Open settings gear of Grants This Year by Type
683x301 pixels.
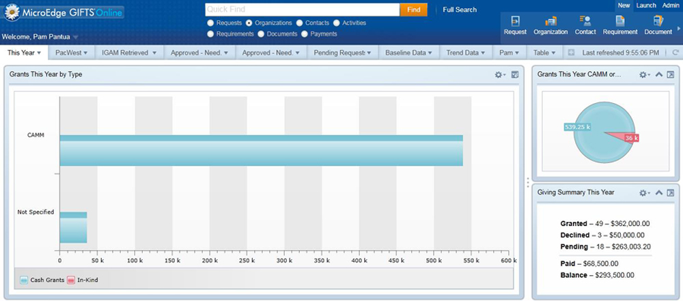500,75
